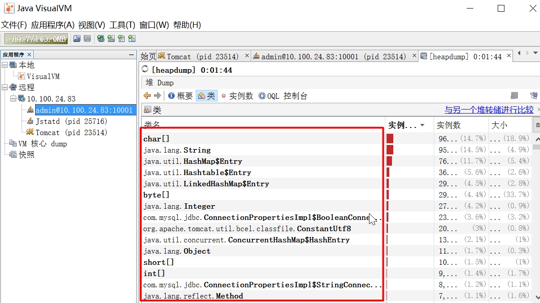This screenshot has width=540, height=303.
Task: Click the JMX icon of admin@10.100.24.83:10001 node
Action: point(30,110)
